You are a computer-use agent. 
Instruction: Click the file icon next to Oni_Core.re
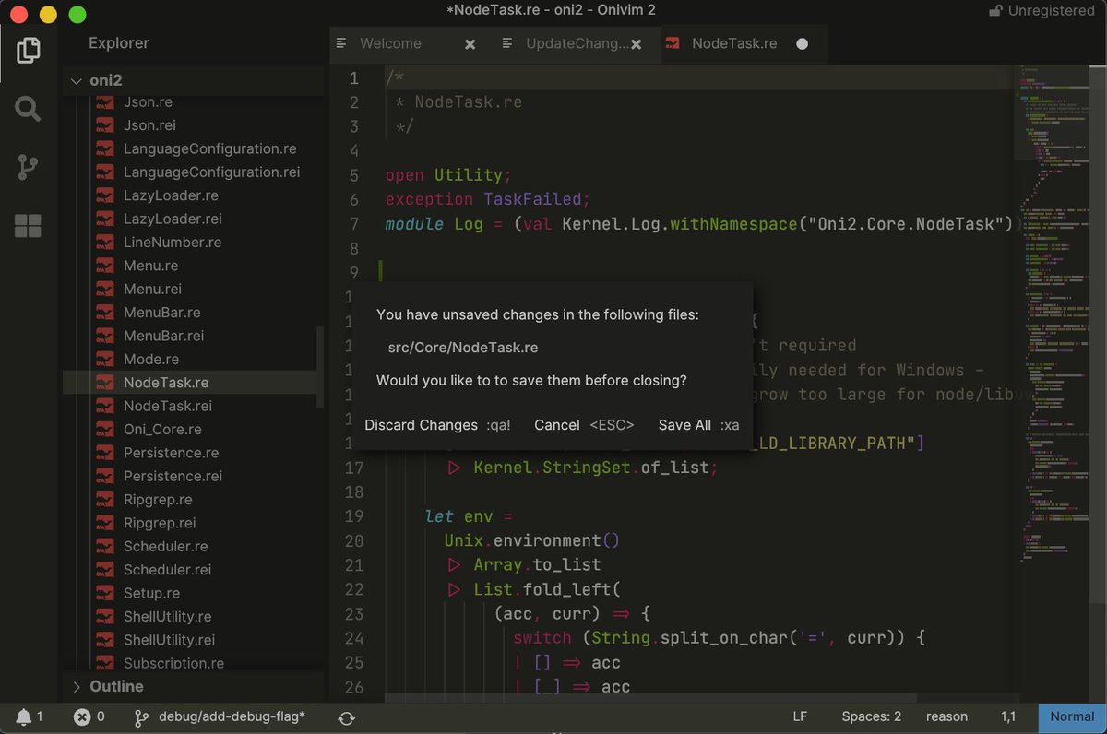coord(106,430)
